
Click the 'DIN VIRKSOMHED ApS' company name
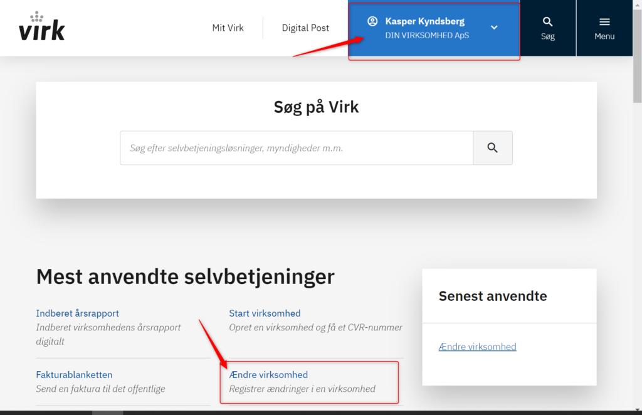427,35
